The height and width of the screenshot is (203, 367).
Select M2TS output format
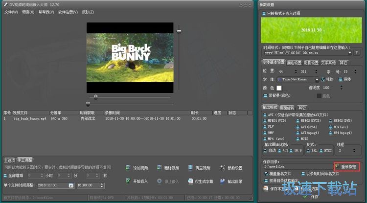coord(298,139)
